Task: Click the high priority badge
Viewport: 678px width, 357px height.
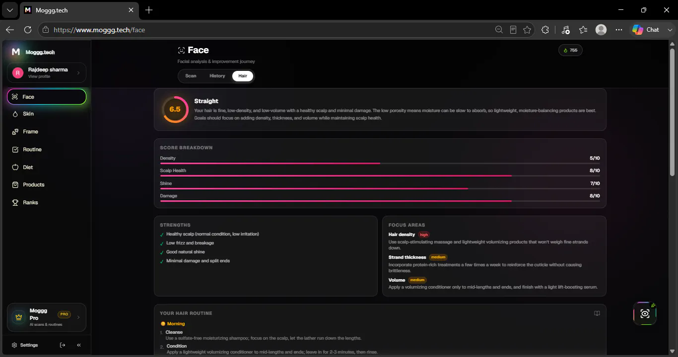Action: point(423,235)
